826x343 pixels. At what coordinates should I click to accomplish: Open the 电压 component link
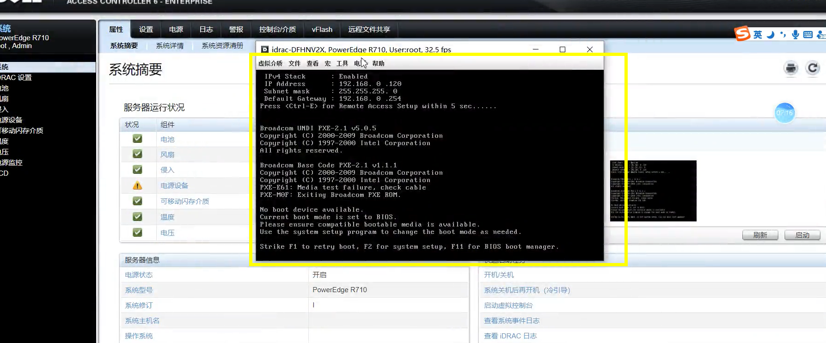[x=167, y=233]
